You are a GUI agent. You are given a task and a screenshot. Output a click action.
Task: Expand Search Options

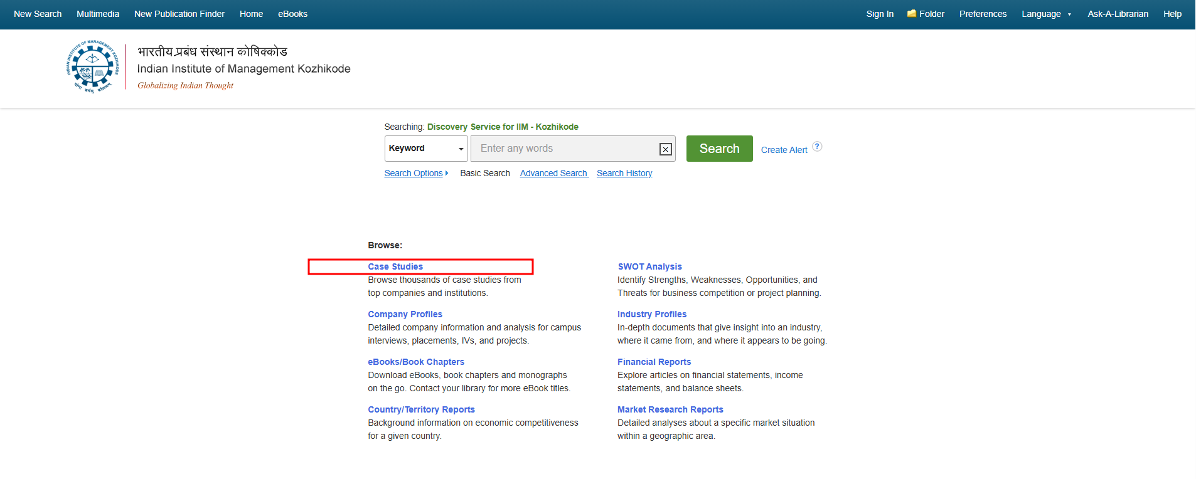pyautogui.click(x=415, y=173)
